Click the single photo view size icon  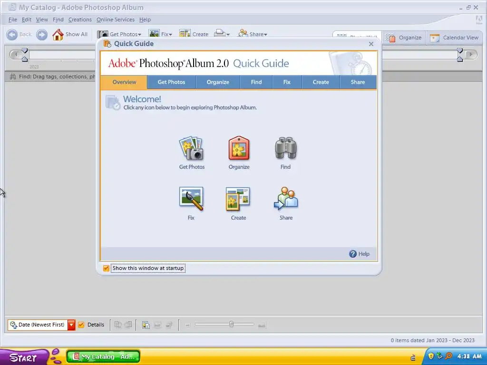pyautogui.click(x=262, y=325)
